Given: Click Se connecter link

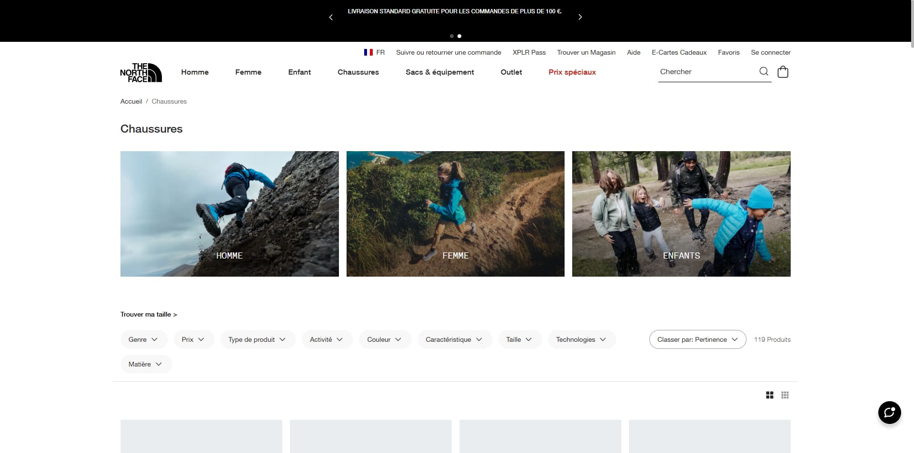Looking at the screenshot, I should (x=771, y=52).
